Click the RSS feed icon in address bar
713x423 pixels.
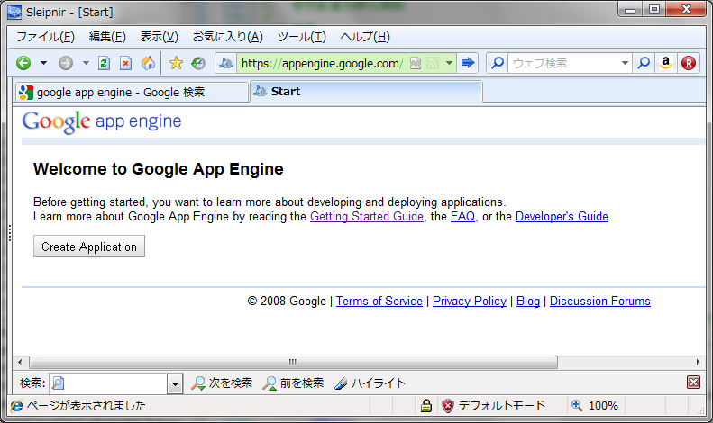point(433,63)
